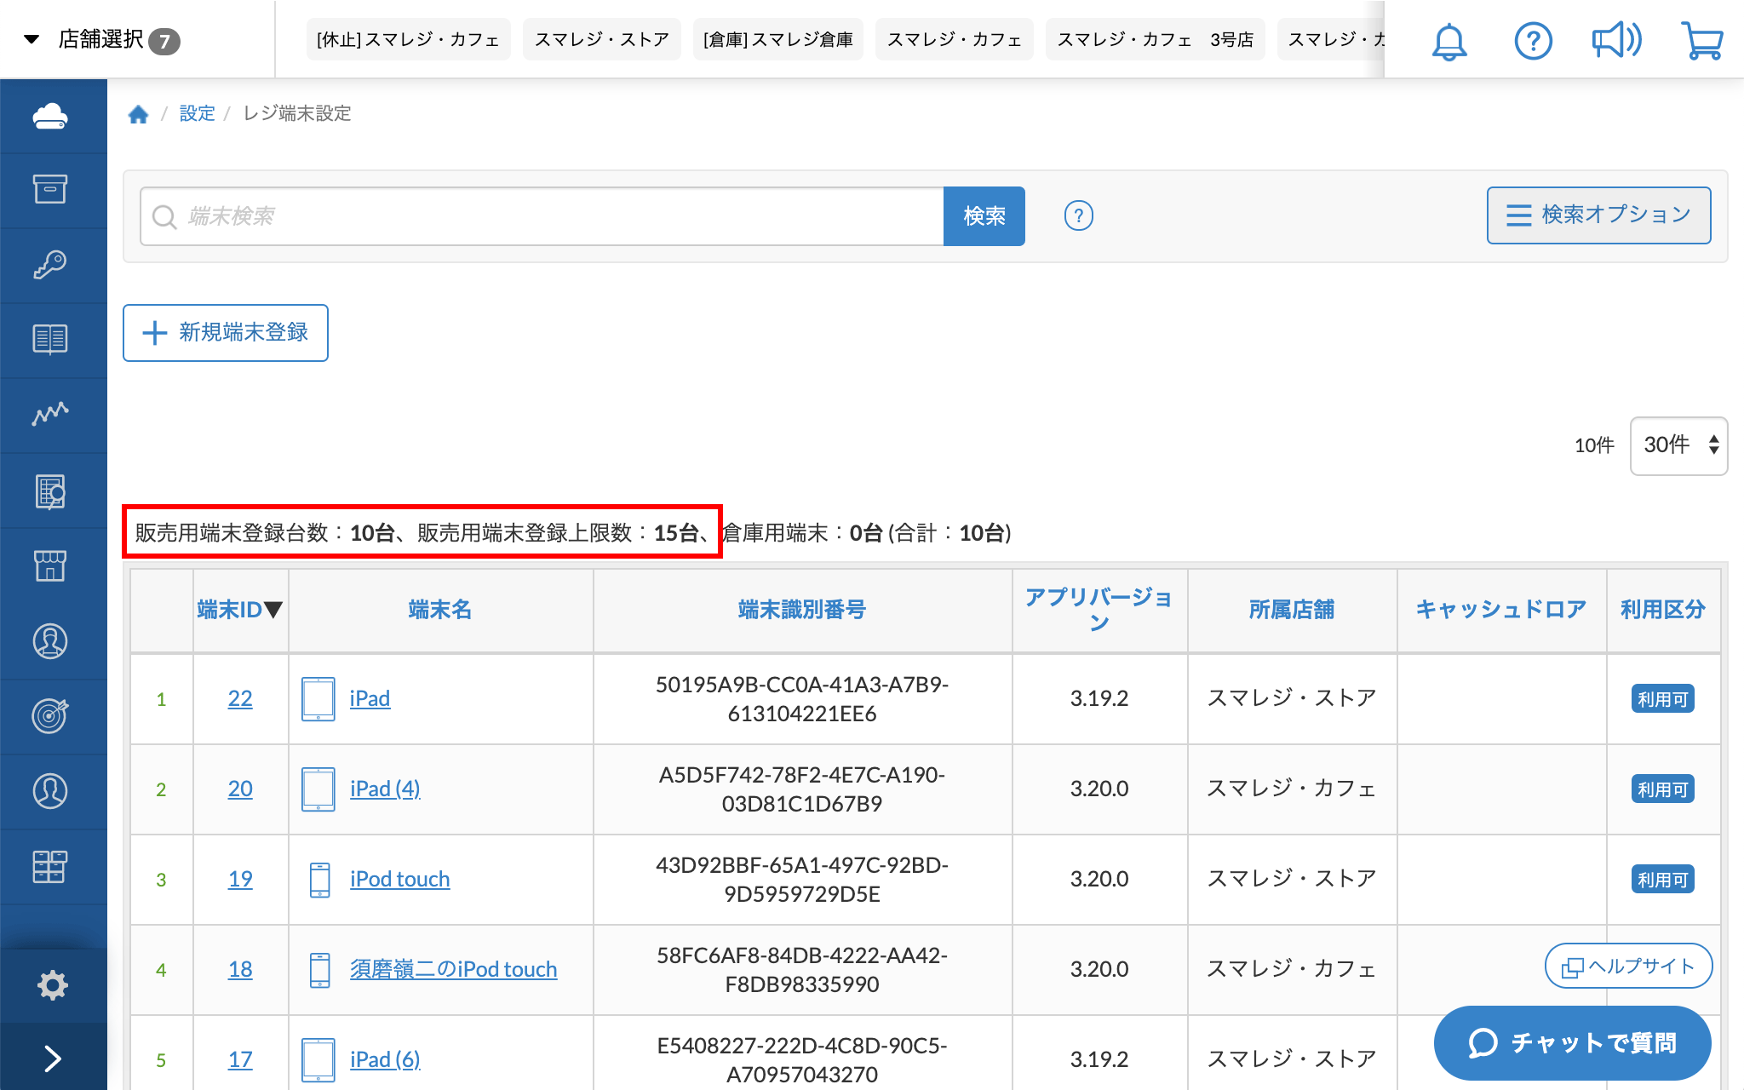Select the [倉庫]スマレジ倉庫 store tab
This screenshot has width=1744, height=1090.
click(x=777, y=39)
